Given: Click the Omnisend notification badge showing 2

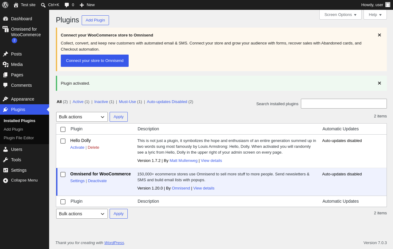Looking at the screenshot, I should [x=14, y=40].
